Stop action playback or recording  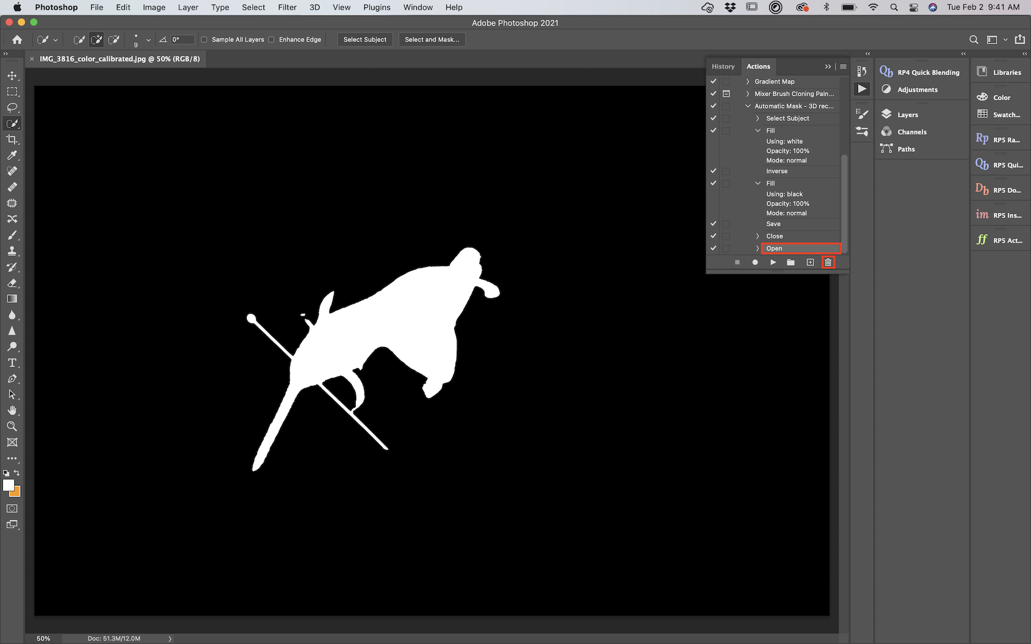(737, 262)
